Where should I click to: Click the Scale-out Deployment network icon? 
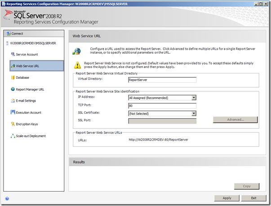pos(13,136)
